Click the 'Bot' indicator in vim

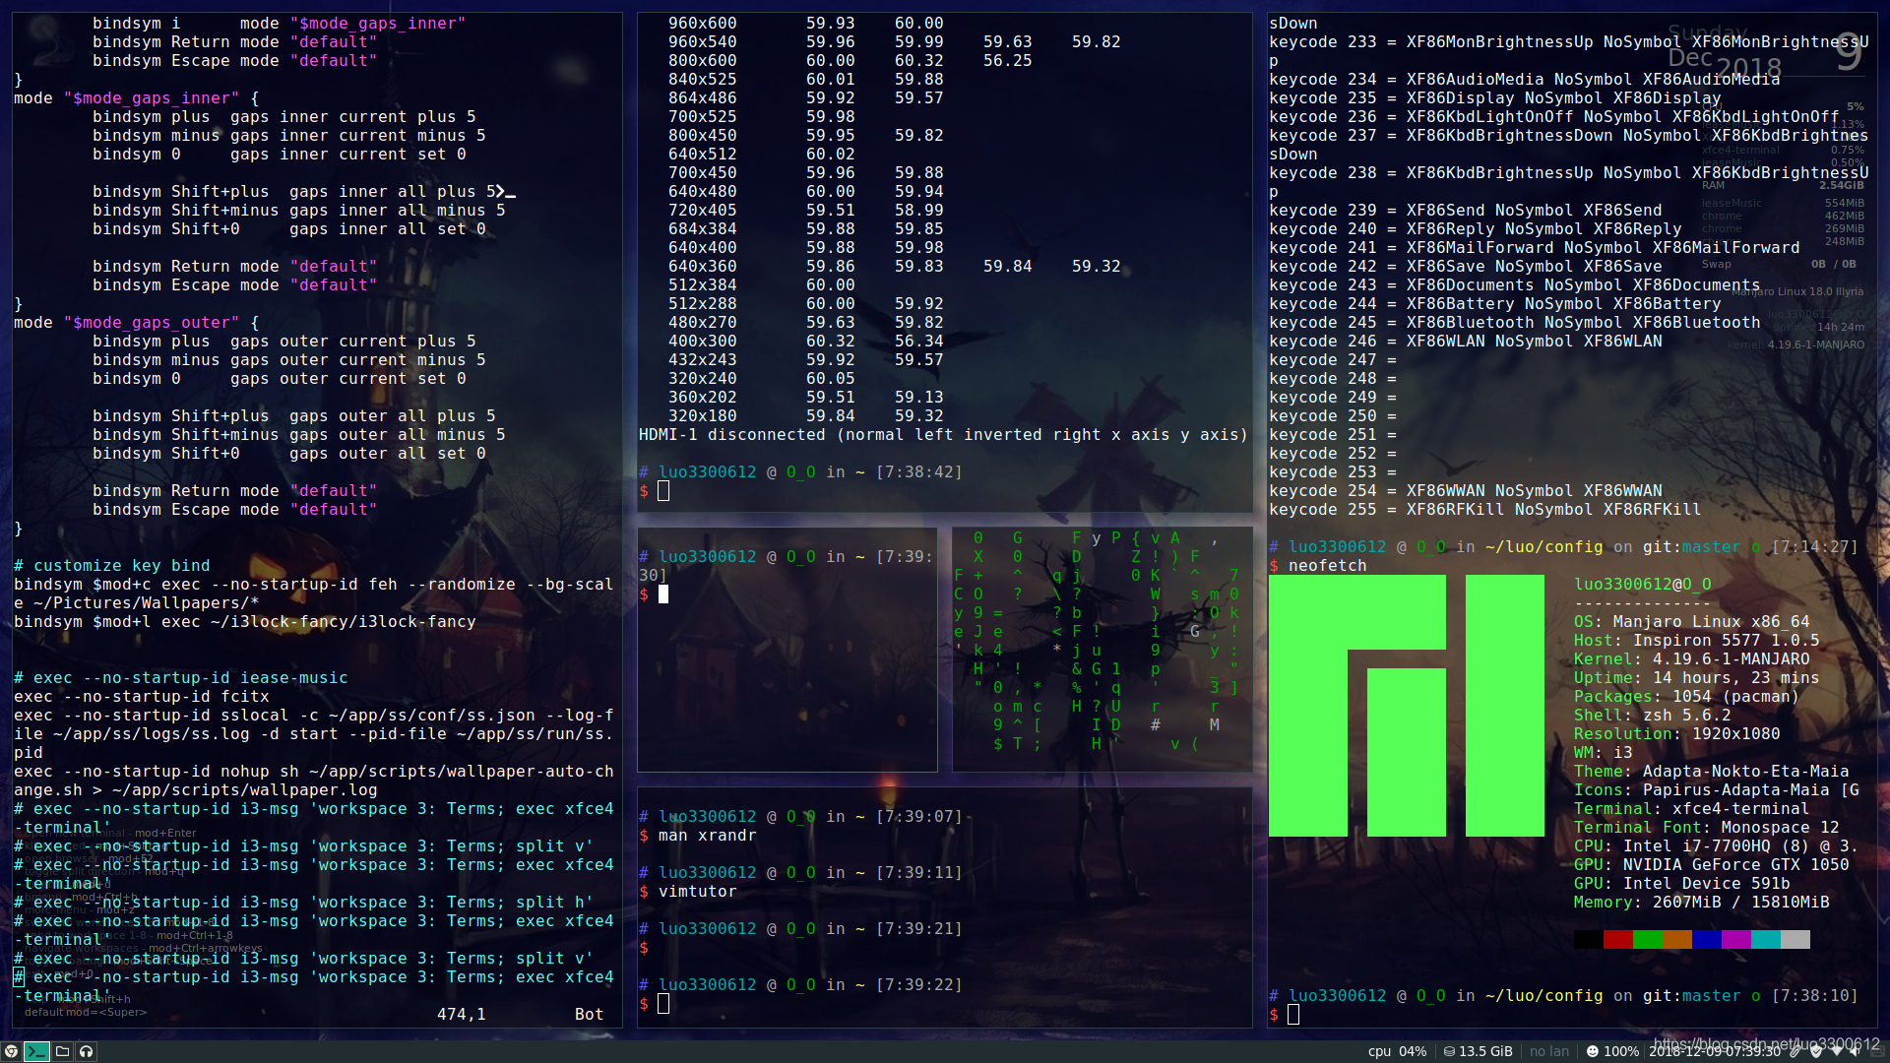tap(589, 1015)
